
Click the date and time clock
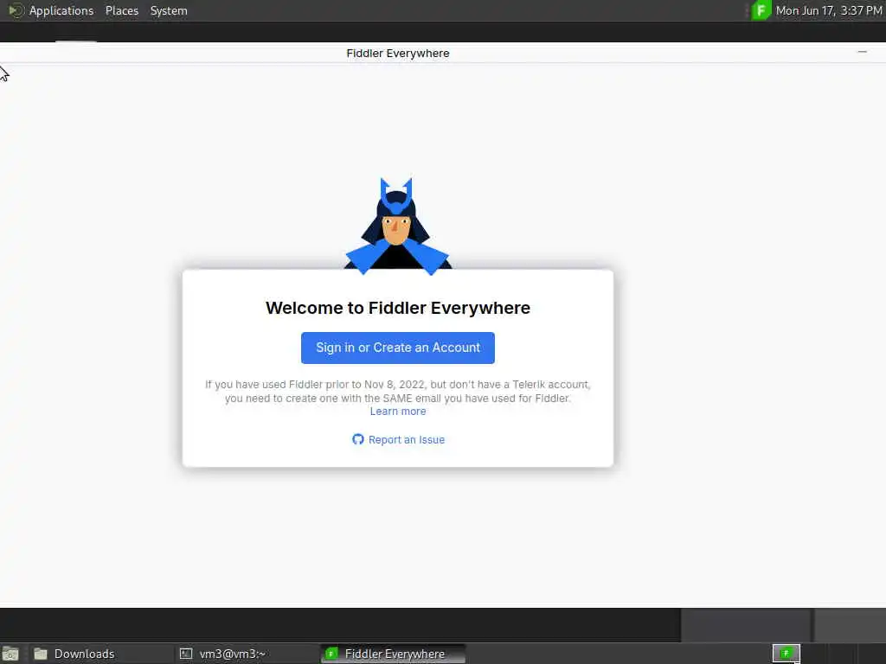[x=828, y=10]
